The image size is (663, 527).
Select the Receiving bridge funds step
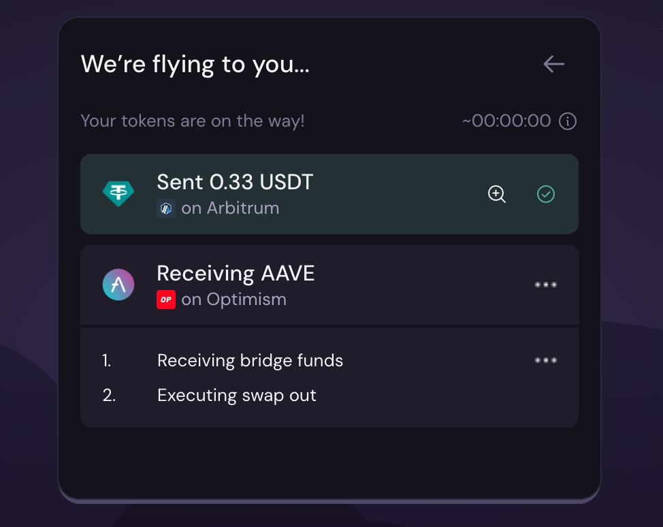(250, 361)
